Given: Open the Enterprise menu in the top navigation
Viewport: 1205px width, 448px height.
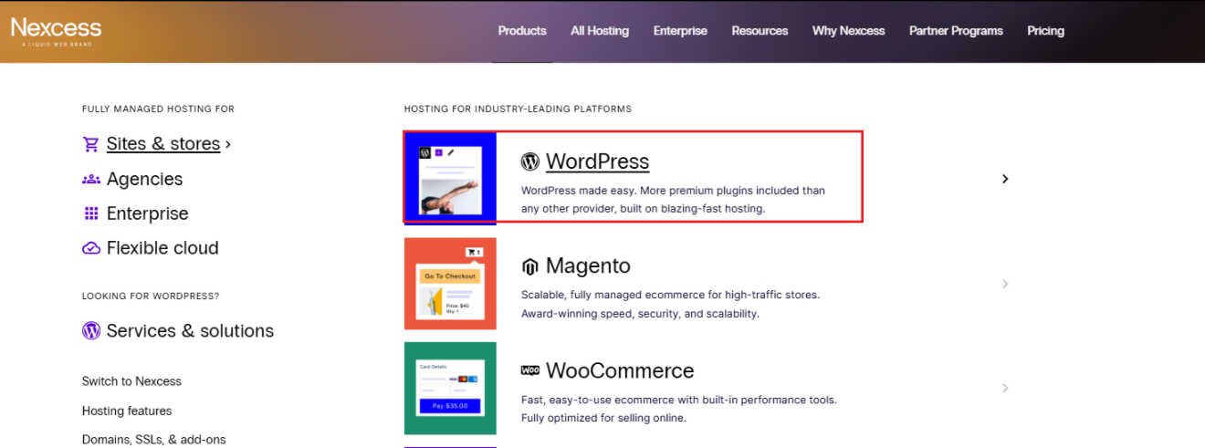Looking at the screenshot, I should click(x=680, y=30).
